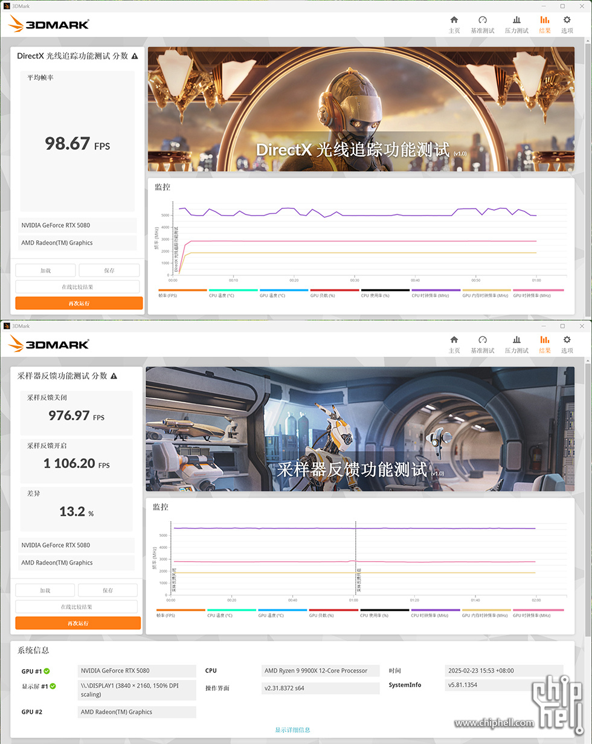Toggle CPU 时钟频率 legend in the sampler feedback chart
This screenshot has width=592, height=744.
pyautogui.click(x=436, y=613)
